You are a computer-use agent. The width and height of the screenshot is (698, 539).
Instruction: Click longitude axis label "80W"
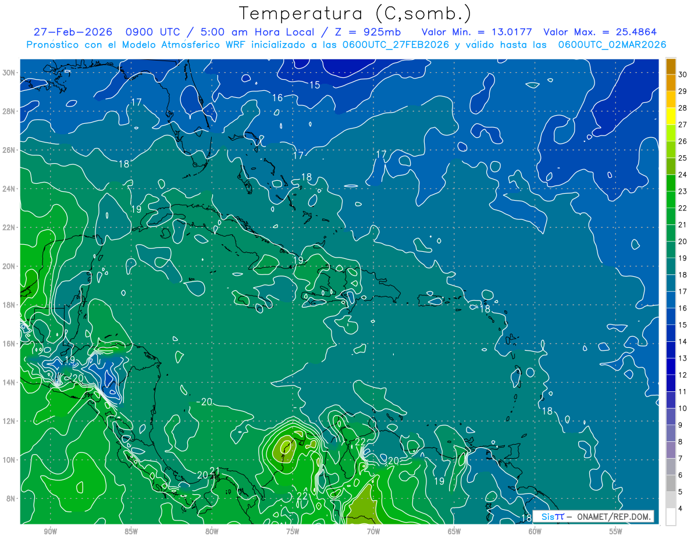coord(212,531)
